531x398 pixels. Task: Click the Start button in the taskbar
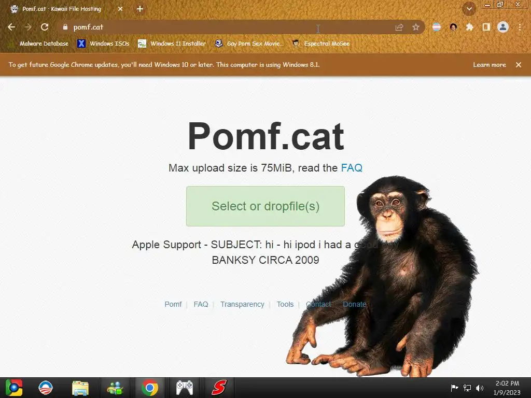[x=13, y=388]
